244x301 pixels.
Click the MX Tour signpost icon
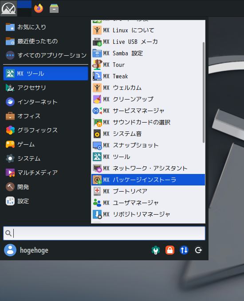click(97, 65)
